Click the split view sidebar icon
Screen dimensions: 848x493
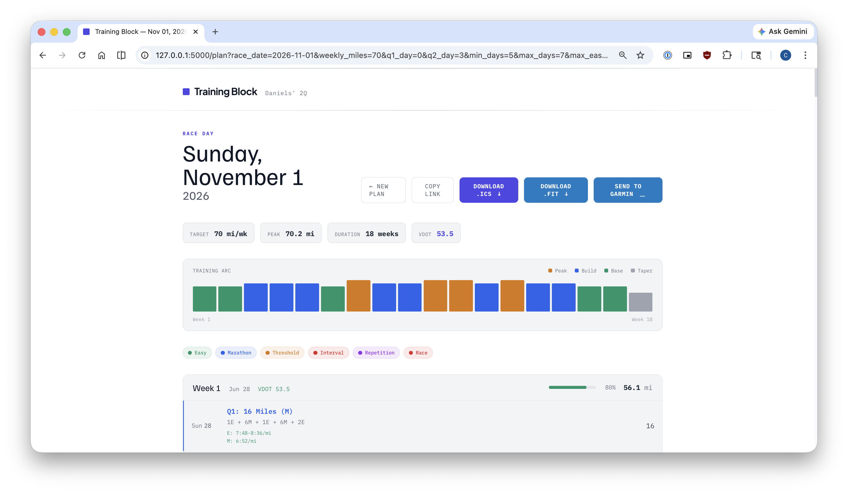click(x=121, y=55)
